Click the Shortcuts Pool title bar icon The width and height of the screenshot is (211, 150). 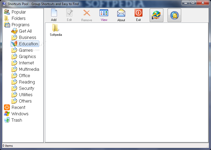coord(4,4)
